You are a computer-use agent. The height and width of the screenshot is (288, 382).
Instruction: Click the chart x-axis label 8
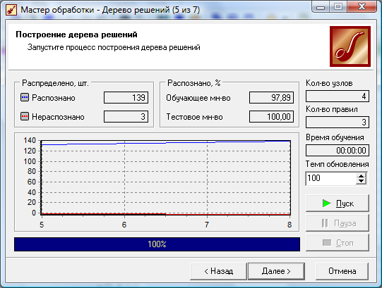click(x=290, y=225)
